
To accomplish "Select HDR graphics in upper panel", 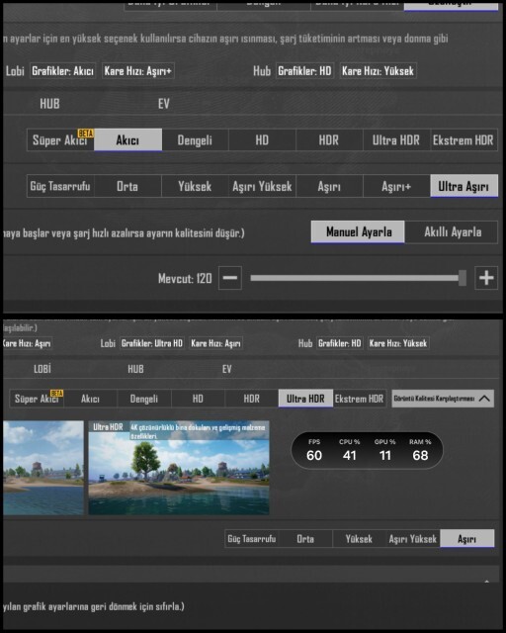I will point(329,140).
